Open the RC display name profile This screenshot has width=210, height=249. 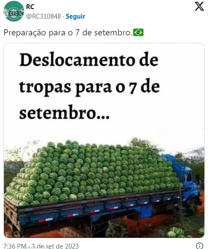tap(30, 7)
